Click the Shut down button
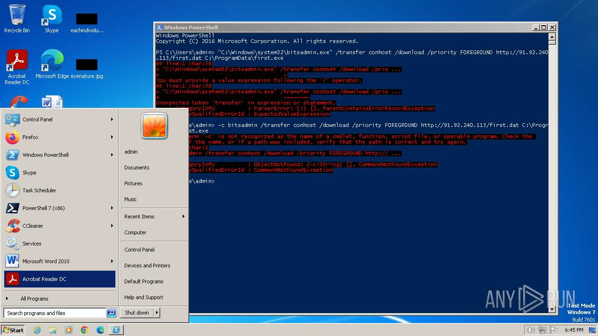598x336 pixels. [x=137, y=313]
